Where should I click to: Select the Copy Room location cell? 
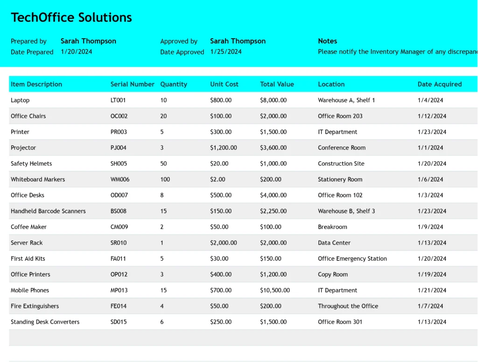[333, 275]
